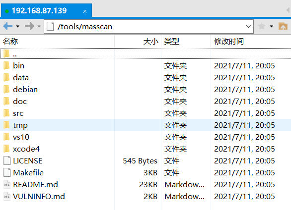Image resolution: width=291 pixels, height=210 pixels.
Task: Select the 192.168.87.139 session tab
Action: (46, 10)
